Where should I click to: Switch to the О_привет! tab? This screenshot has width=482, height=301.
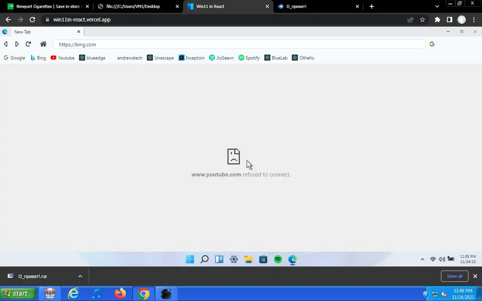(319, 6)
